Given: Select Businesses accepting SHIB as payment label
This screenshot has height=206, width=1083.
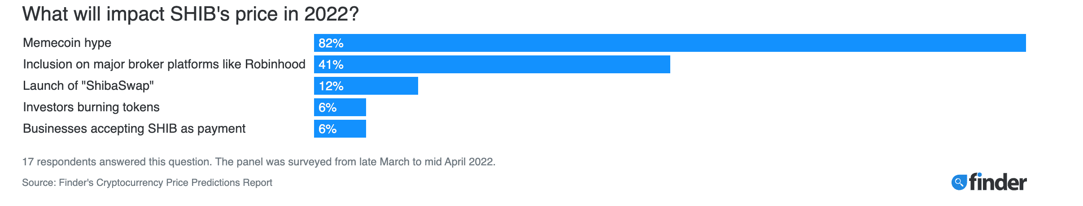Looking at the screenshot, I should (134, 129).
